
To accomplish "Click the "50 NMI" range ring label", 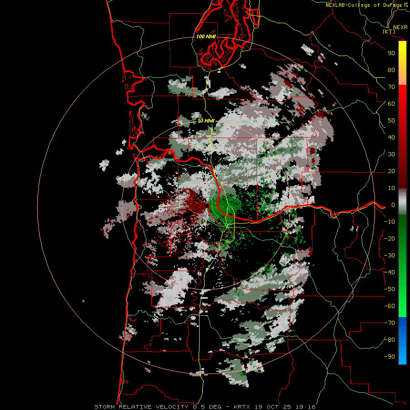I will coord(206,121).
